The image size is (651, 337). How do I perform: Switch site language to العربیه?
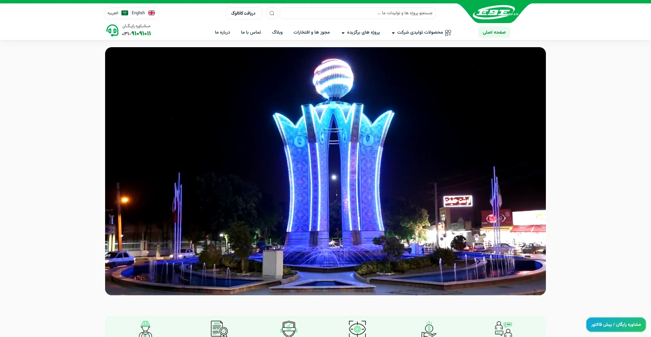pyautogui.click(x=117, y=13)
